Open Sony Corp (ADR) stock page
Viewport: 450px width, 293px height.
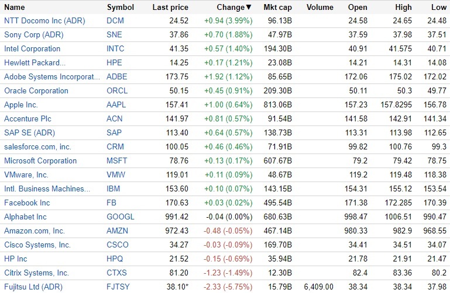tap(33, 35)
